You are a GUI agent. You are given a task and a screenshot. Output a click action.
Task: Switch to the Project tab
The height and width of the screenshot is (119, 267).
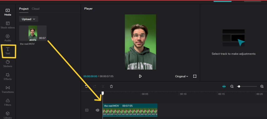24,9
